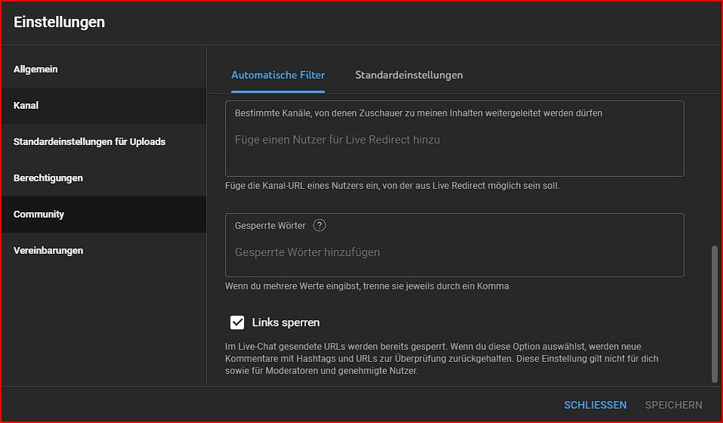
Task: Click the Einstellungen dialog heading
Action: click(x=59, y=23)
